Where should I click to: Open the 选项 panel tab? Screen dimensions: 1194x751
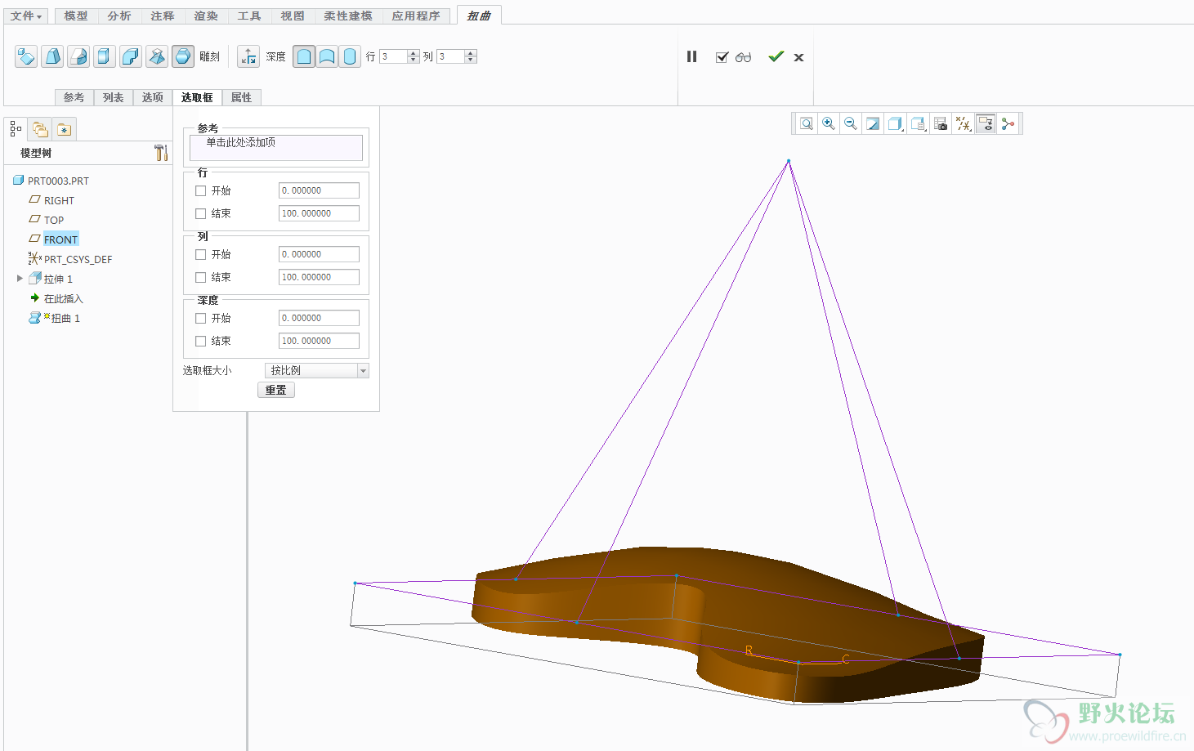click(153, 97)
